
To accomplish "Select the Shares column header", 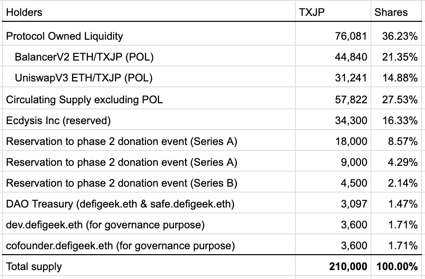I will 391,12.
